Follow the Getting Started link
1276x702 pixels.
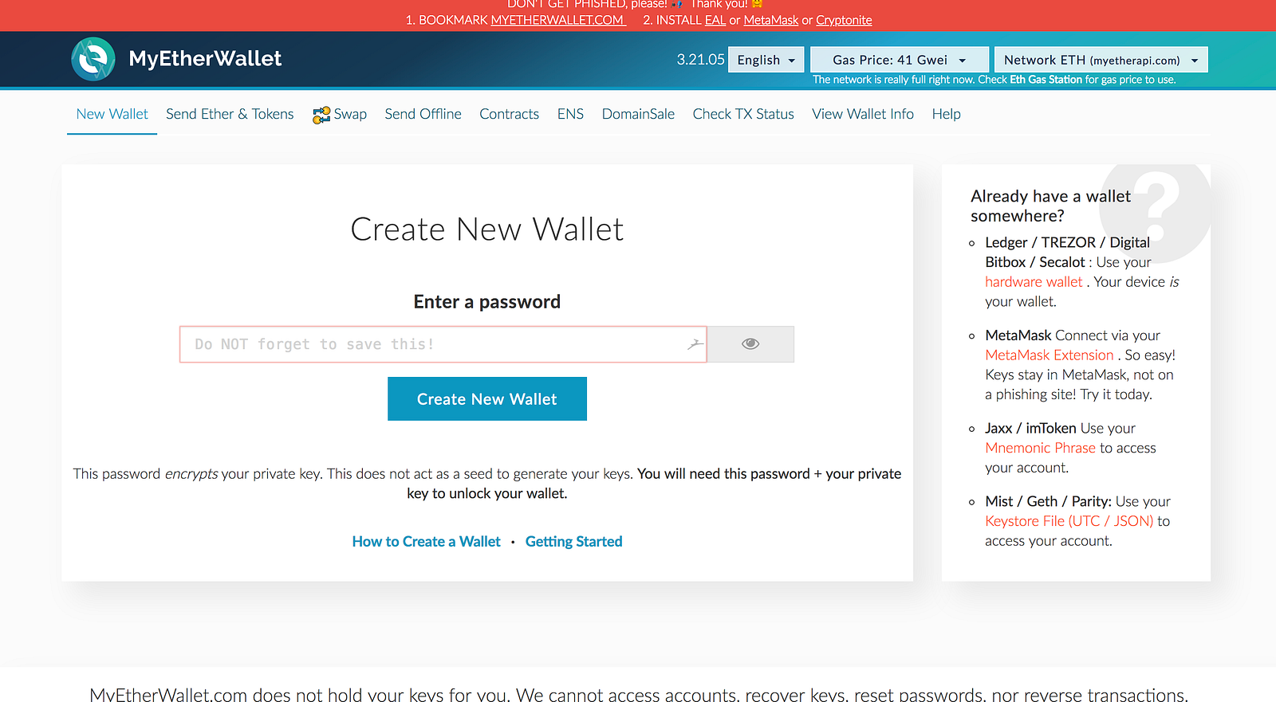573,542
